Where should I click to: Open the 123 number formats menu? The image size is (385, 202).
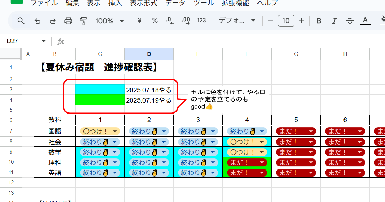point(201,21)
